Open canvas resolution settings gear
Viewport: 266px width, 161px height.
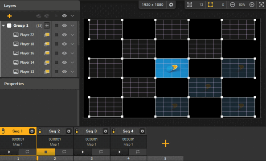pyautogui.click(x=171, y=4)
